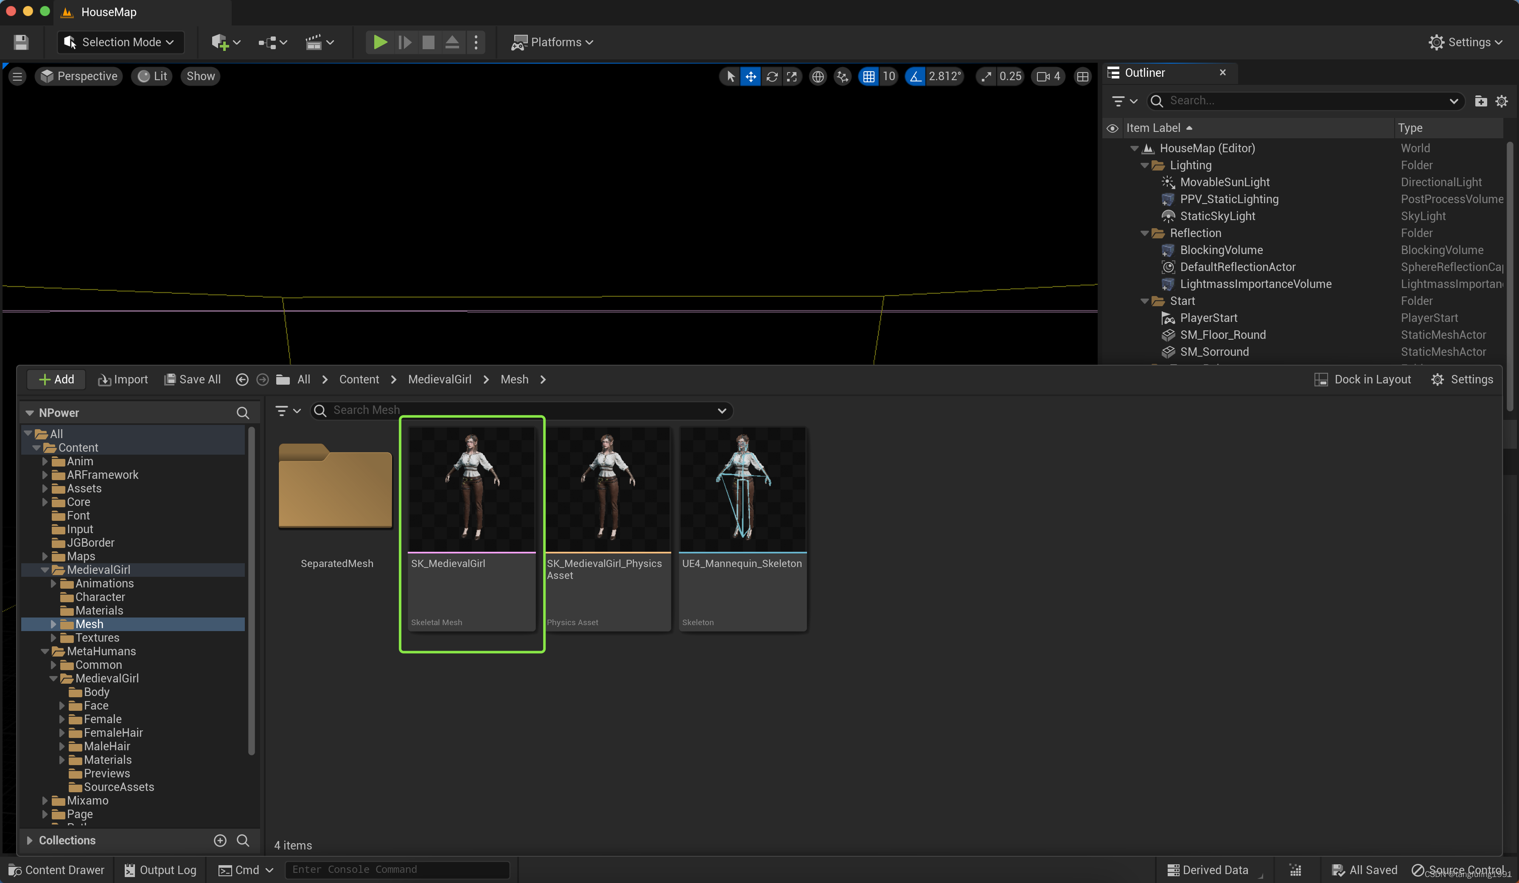The width and height of the screenshot is (1519, 883).
Task: Open Content Browser Settings
Action: 1462,380
